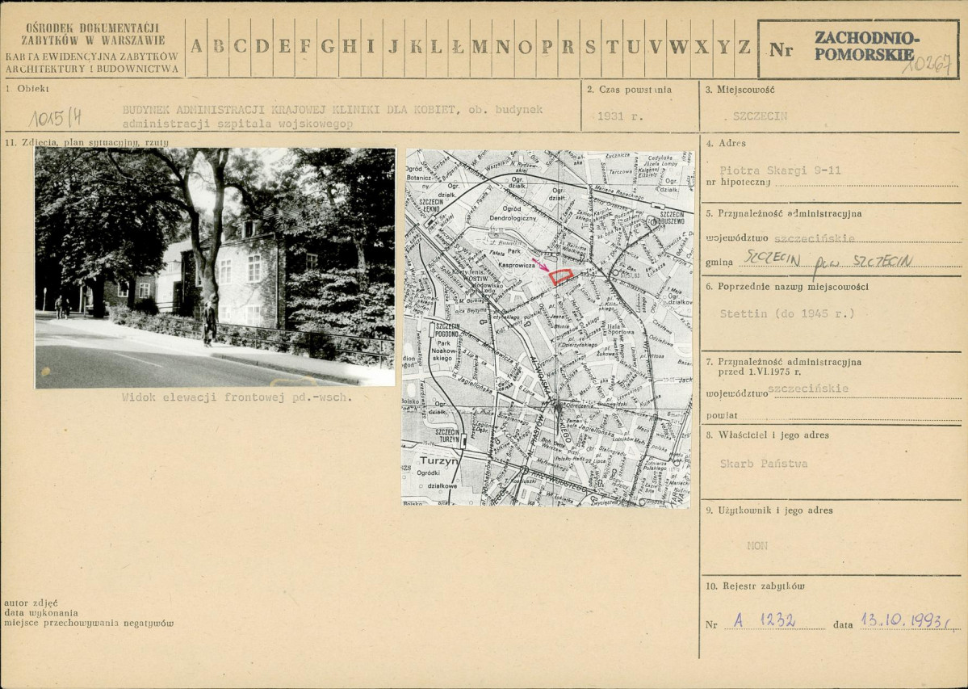
Task: Click the handwritten number 10267
Action: point(927,64)
